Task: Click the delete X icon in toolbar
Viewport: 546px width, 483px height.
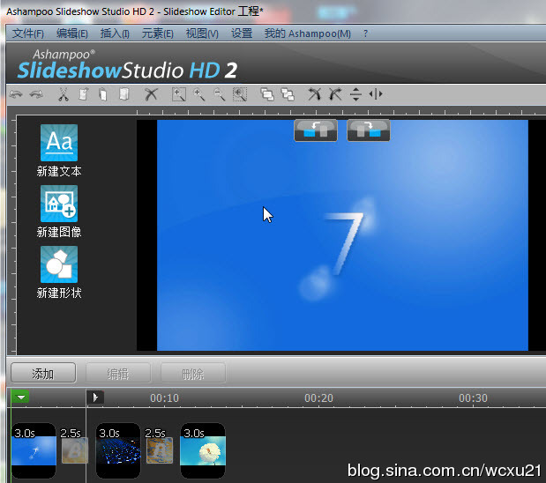Action: point(151,94)
